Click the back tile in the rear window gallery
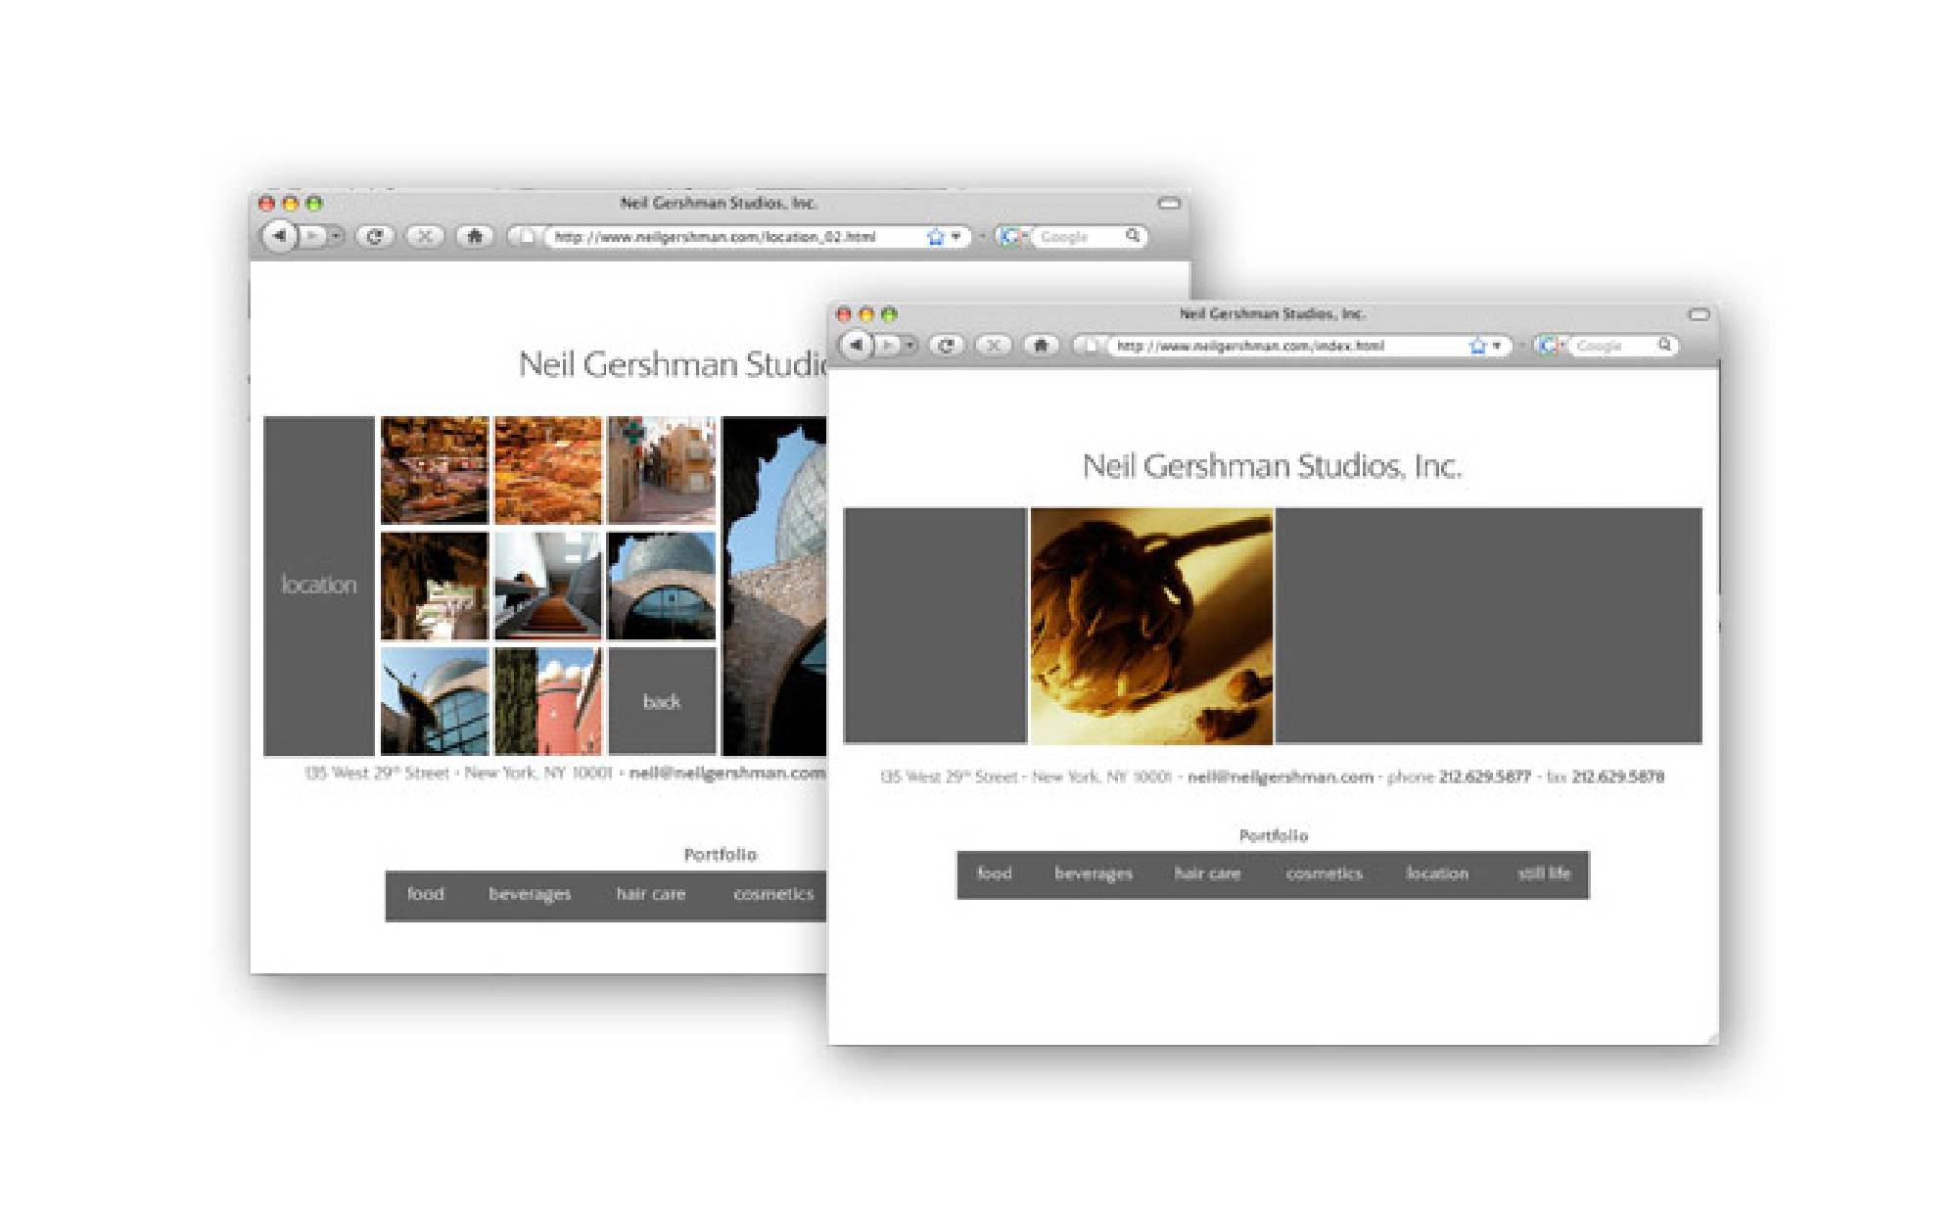The width and height of the screenshot is (1958, 1224). (662, 701)
